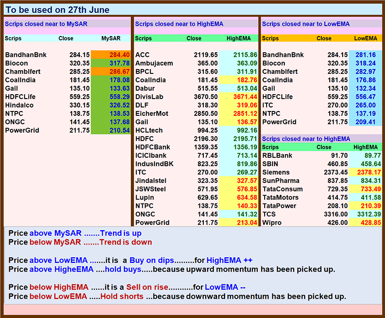The image size is (385, 318).
Task: Click the 'Price above MySAR' note line
Action: tap(75, 233)
